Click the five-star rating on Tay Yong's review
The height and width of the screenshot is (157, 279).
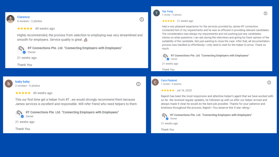click(x=168, y=21)
